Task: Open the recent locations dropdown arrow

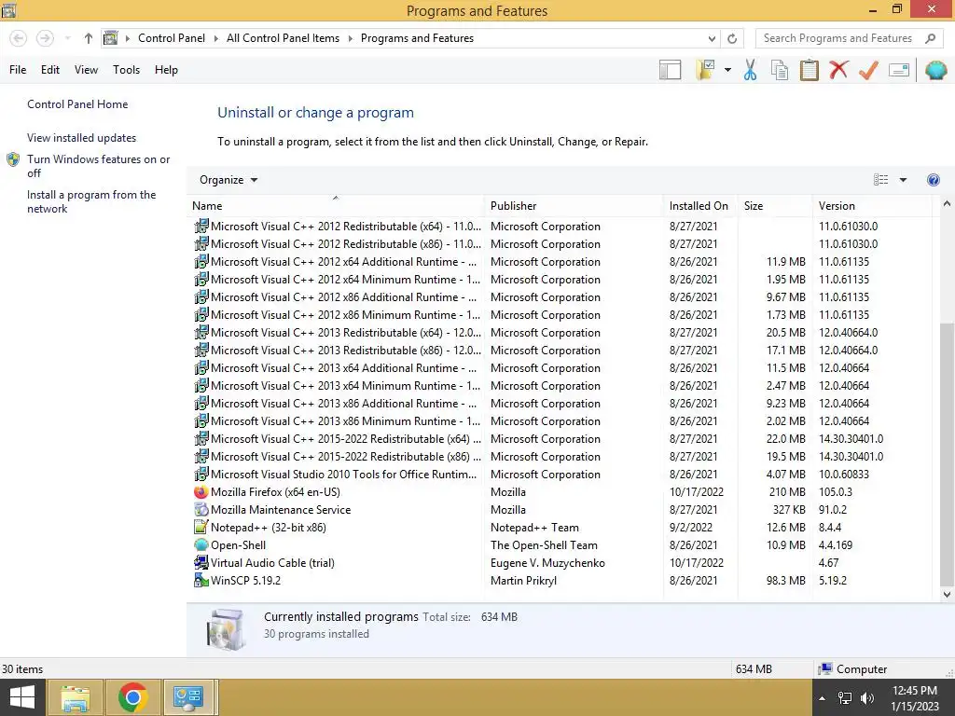Action: tap(67, 38)
